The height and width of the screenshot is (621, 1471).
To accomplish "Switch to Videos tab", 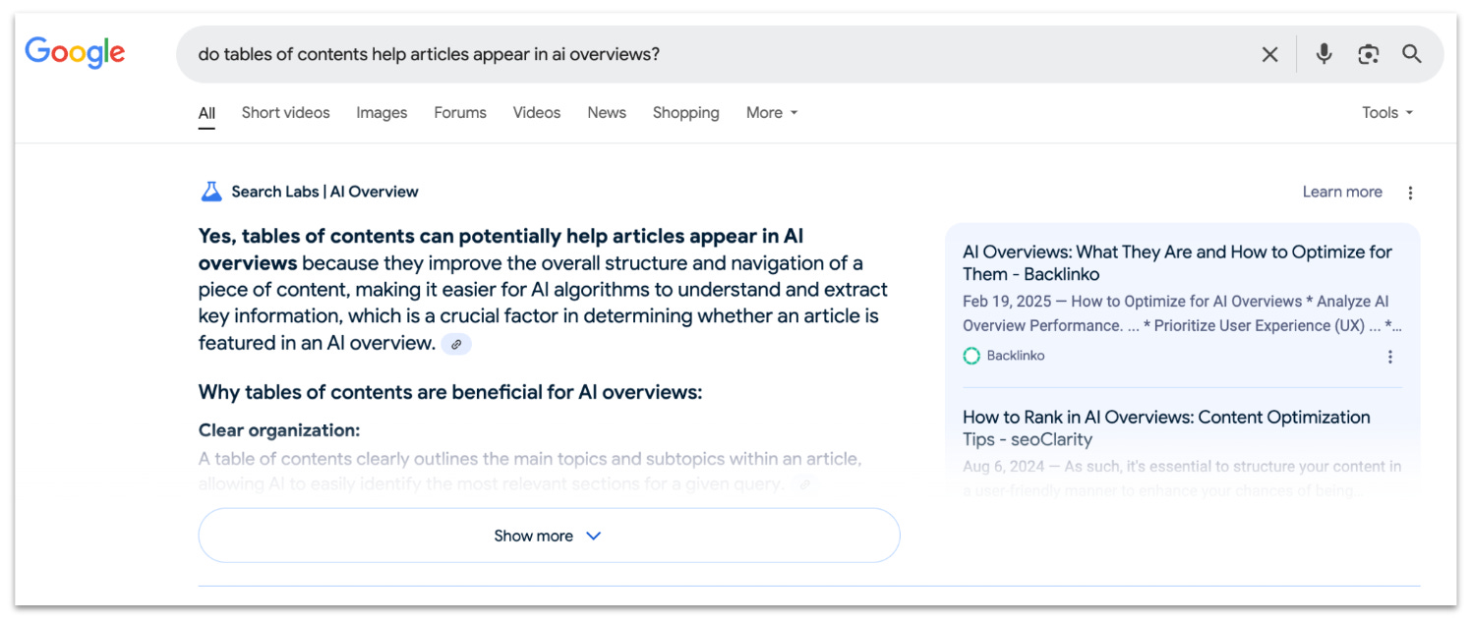I will [537, 113].
